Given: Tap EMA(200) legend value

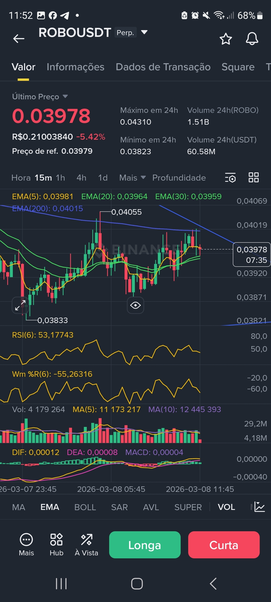Looking at the screenshot, I should (47, 208).
